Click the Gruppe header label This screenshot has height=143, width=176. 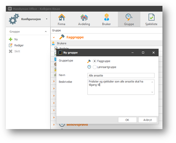56,30
